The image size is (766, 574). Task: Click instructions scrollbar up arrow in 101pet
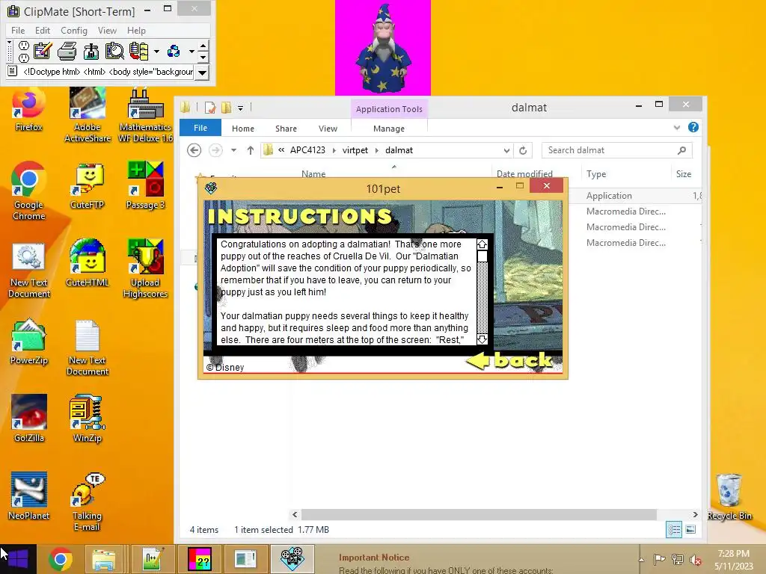(482, 244)
